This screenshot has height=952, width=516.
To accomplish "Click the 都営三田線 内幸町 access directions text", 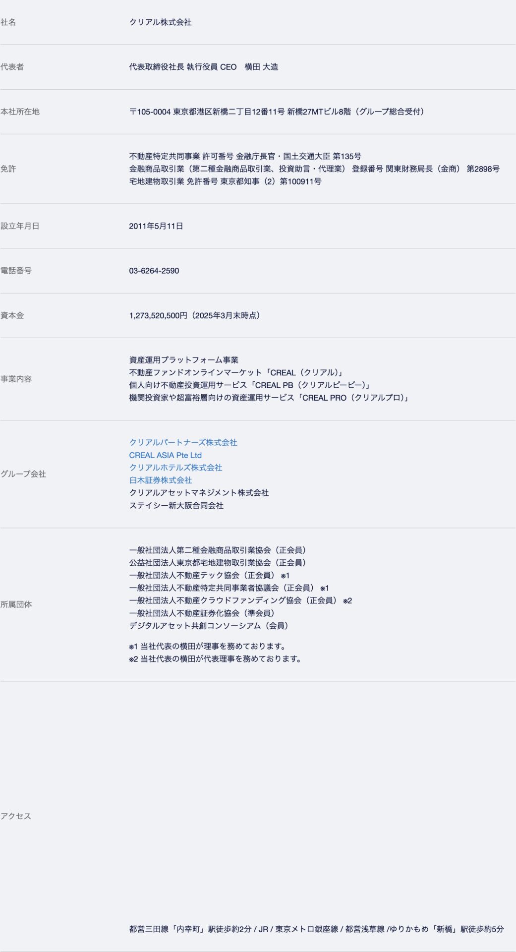I will click(316, 929).
